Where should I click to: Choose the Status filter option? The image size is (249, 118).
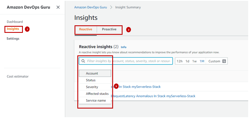(95, 80)
